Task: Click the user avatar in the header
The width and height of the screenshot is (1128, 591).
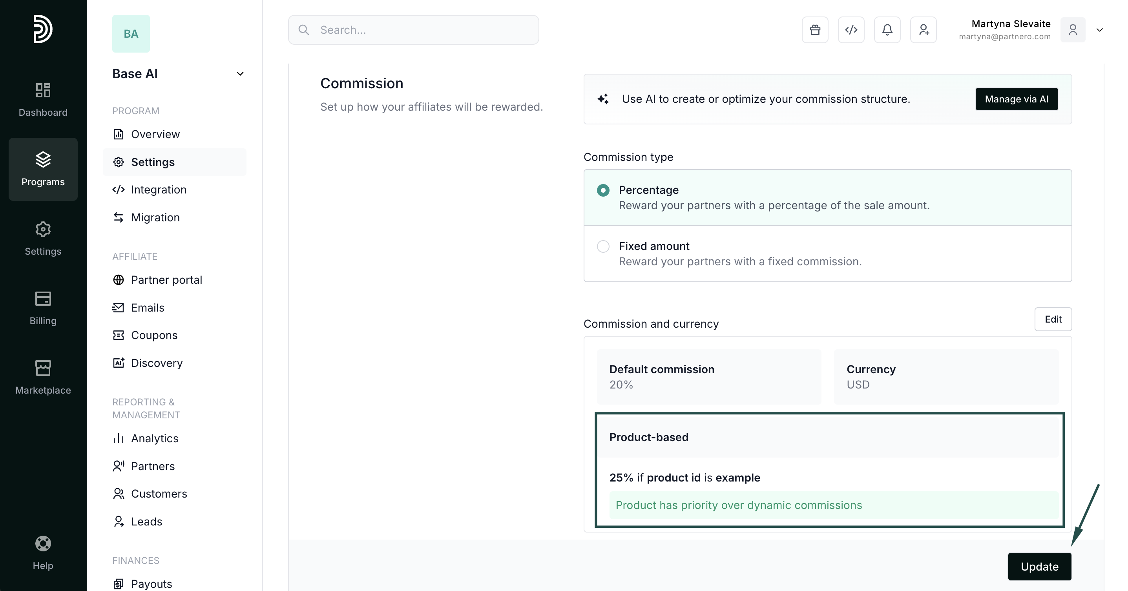Action: pos(1073,30)
